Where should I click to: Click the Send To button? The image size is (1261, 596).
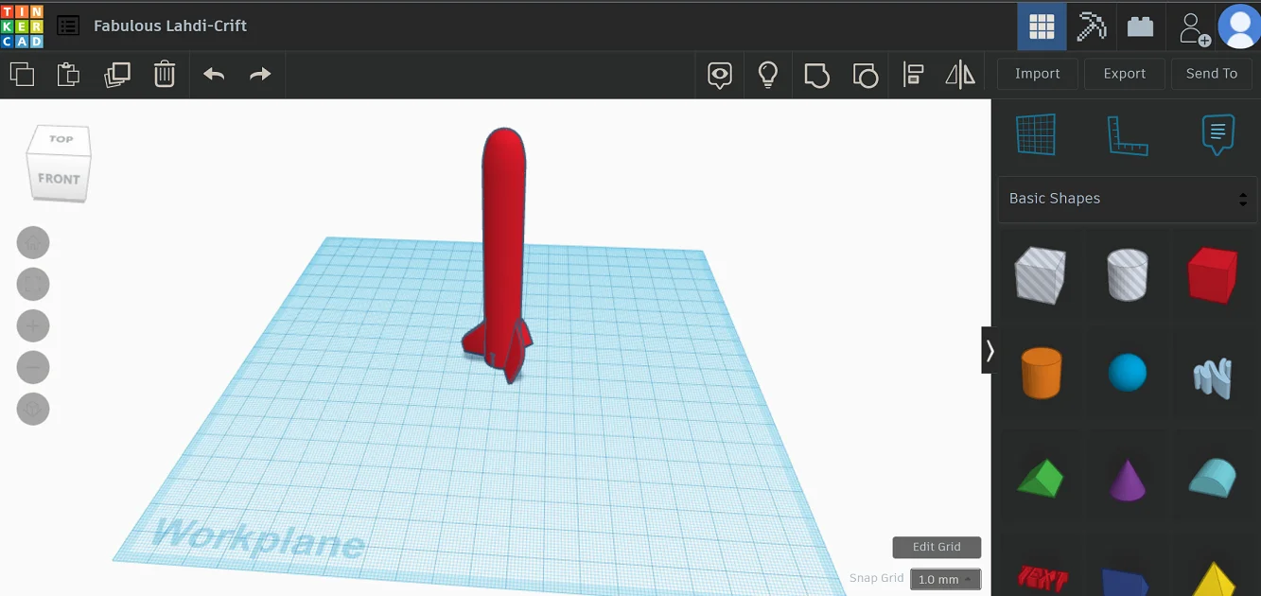click(1212, 74)
